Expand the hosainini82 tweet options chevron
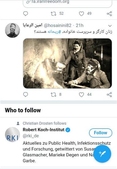The height and width of the screenshot is (169, 117). [110, 26]
